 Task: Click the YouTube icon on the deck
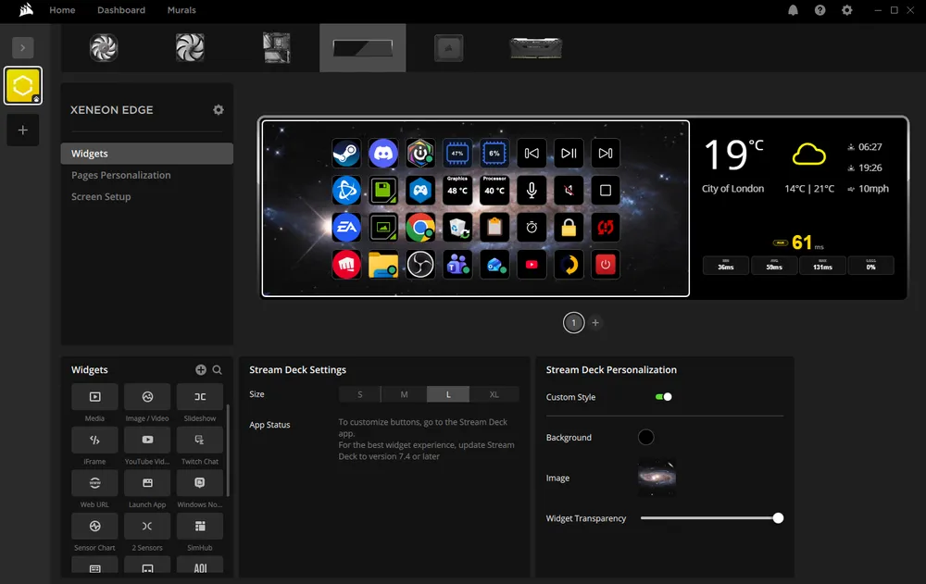[x=532, y=265]
